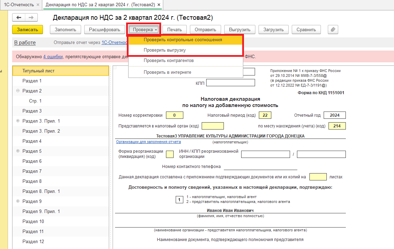Click the Сравнить button

306,30
